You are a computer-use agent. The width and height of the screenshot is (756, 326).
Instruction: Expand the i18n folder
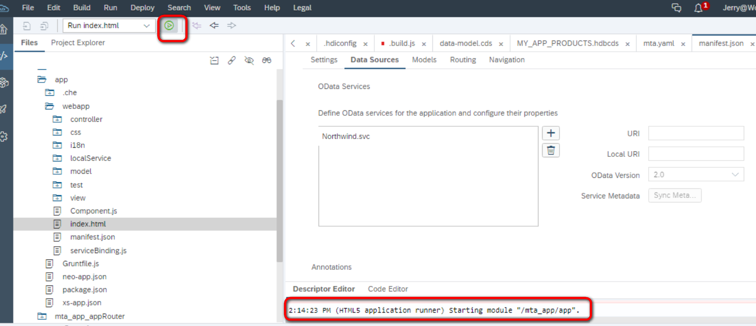pos(57,145)
